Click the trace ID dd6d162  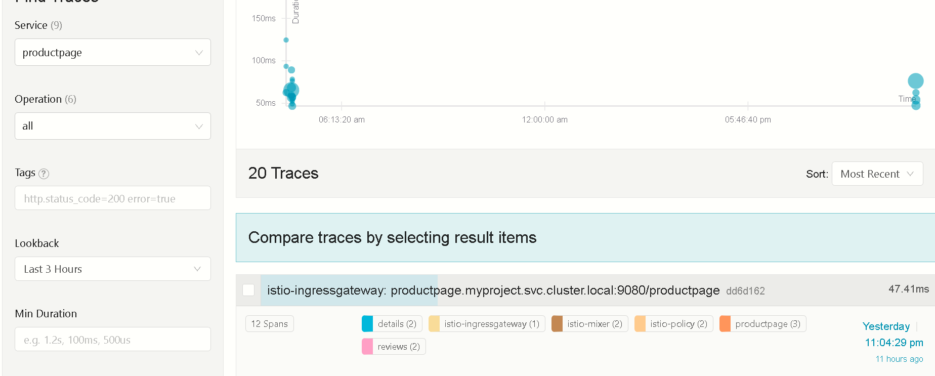[x=745, y=291]
